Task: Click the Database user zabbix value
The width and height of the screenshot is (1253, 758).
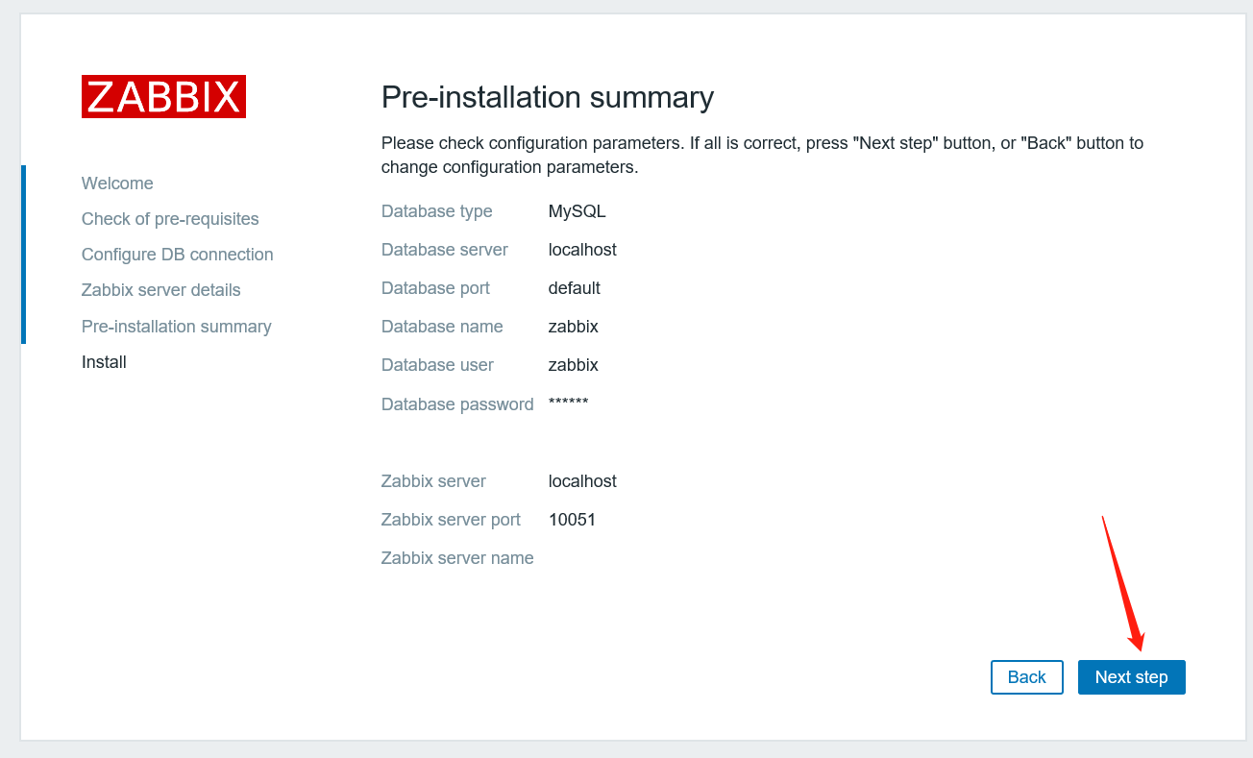Action: (573, 365)
